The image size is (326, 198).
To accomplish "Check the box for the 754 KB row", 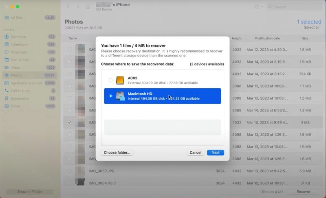I will tap(69, 74).
